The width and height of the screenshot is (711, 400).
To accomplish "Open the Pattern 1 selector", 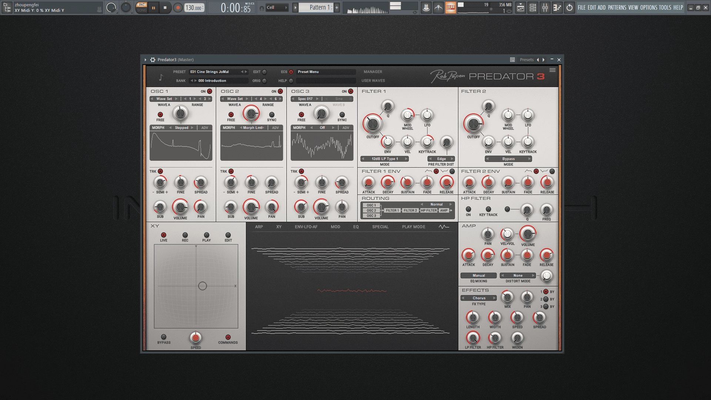I will (317, 7).
